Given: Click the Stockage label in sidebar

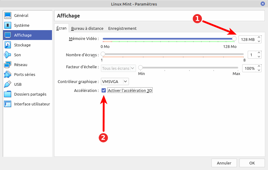Looking at the screenshot, I should tap(22, 45).
